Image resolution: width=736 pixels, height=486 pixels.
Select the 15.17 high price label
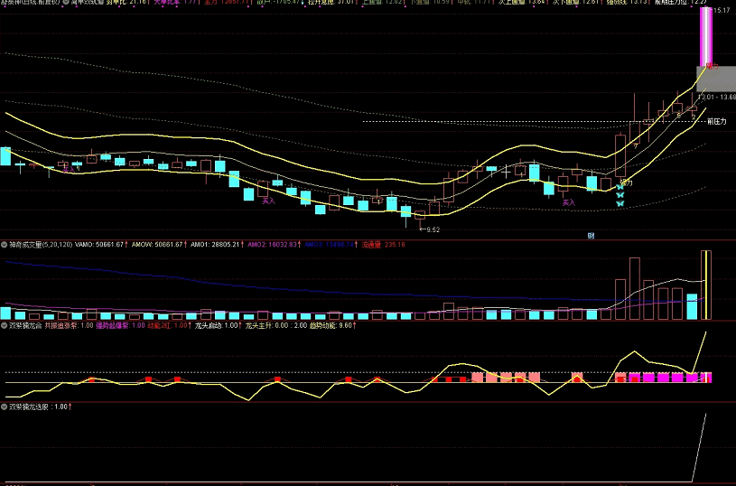point(722,10)
